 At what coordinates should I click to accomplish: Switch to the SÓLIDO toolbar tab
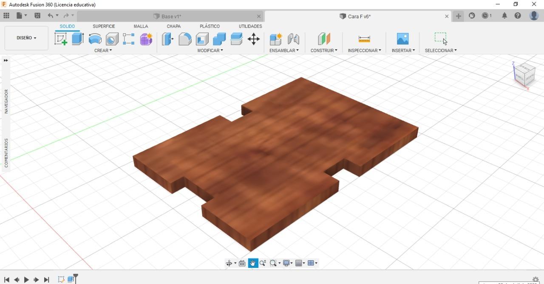[67, 26]
